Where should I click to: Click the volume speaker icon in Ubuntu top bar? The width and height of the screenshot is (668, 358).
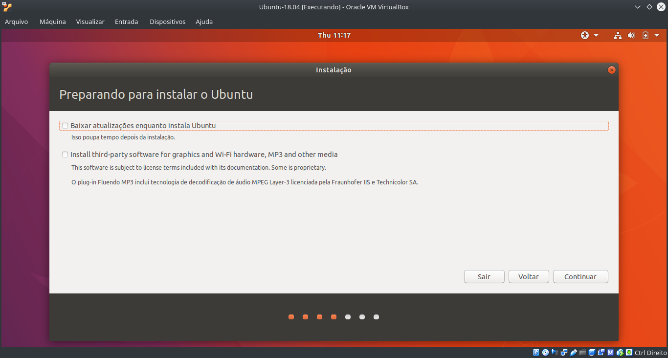[x=631, y=35]
